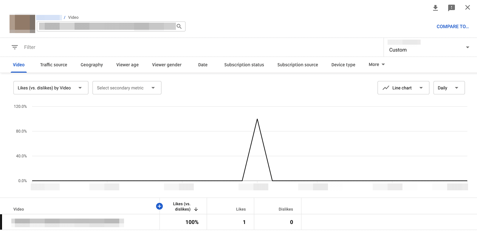477x232 pixels.
Task: Select the Viewer gender tab
Action: coord(167,65)
